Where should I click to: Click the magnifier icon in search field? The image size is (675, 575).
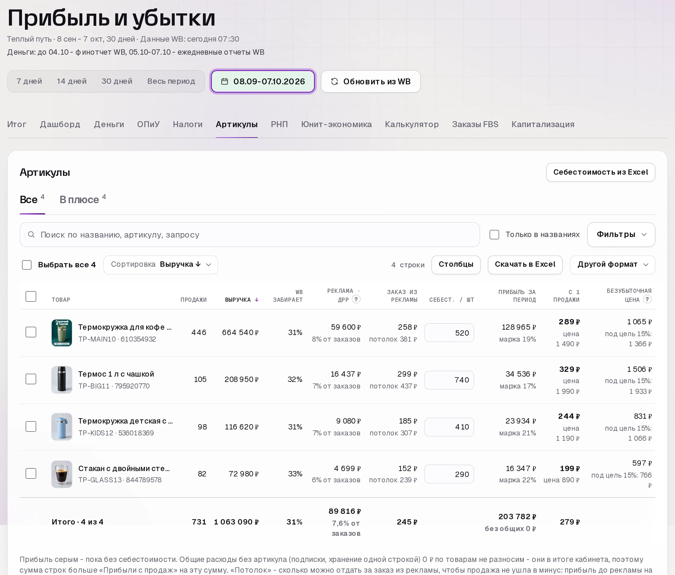(31, 234)
